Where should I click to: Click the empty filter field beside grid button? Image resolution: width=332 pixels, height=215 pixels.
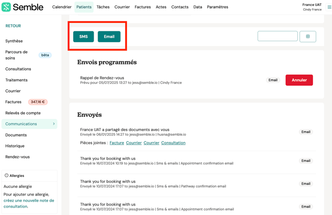tap(277, 36)
